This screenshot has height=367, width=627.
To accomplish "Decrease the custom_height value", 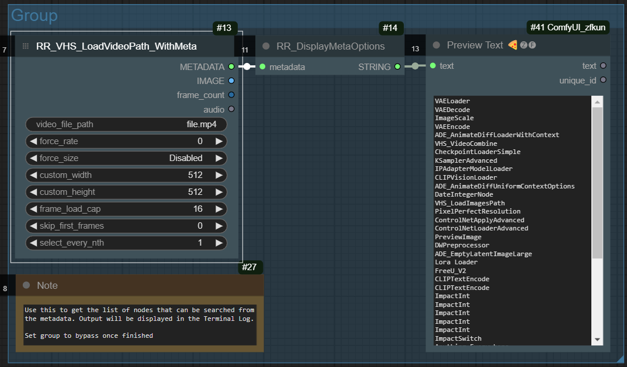I will (33, 192).
